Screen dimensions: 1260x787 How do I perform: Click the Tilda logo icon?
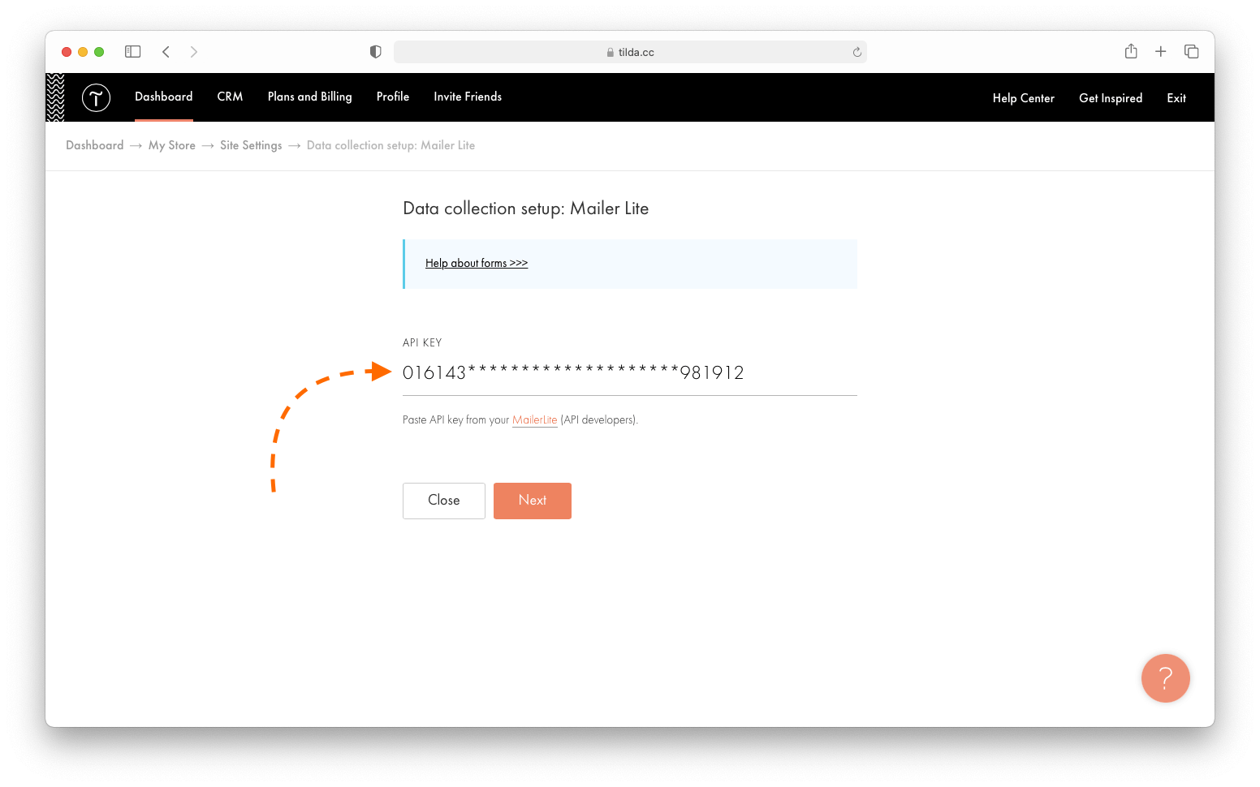pyautogui.click(x=96, y=97)
